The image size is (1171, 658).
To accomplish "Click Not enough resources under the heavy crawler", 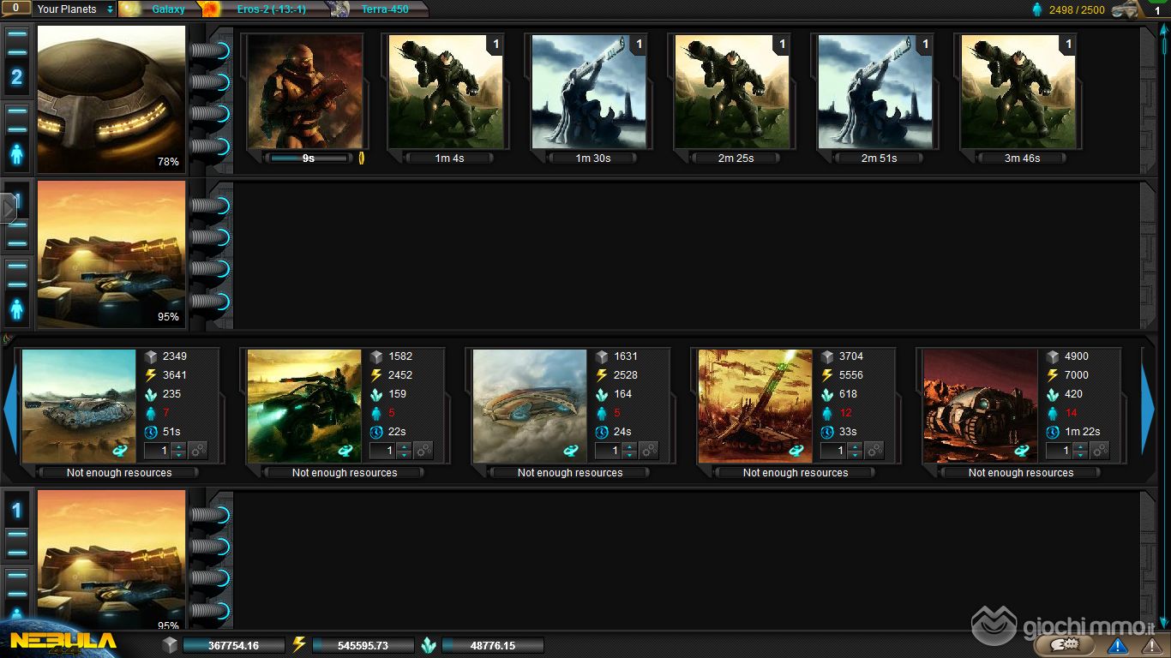I will pyautogui.click(x=1020, y=473).
